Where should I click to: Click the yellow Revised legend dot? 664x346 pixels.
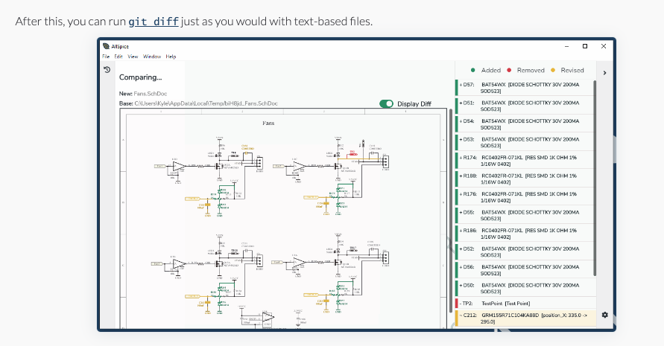coord(554,71)
